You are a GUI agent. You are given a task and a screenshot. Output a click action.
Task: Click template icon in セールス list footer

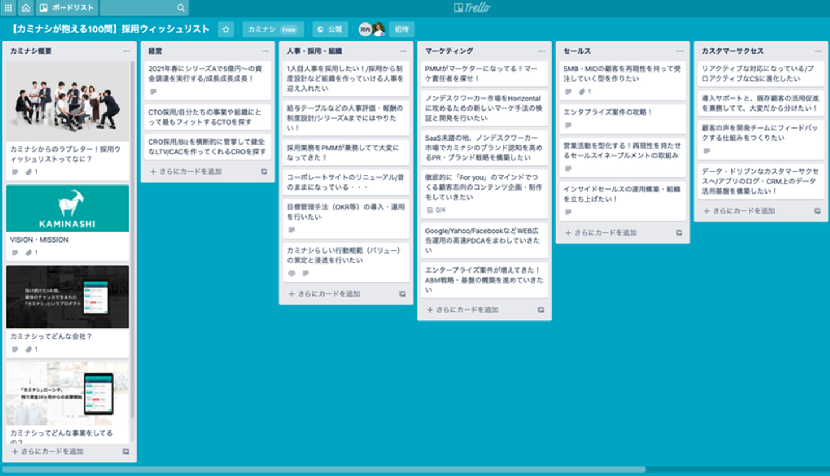[679, 233]
